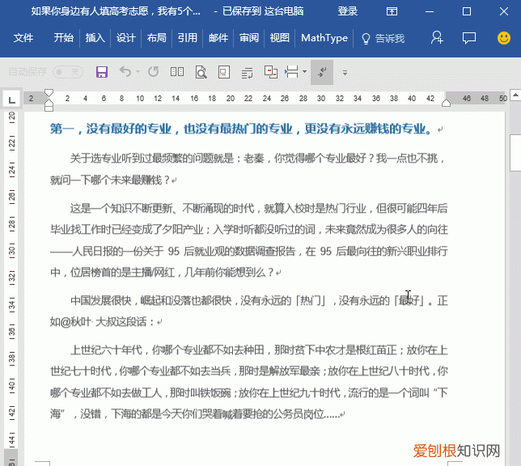The width and height of the screenshot is (521, 466).
Task: Click the left indent marker on ruler
Action: pos(49,107)
